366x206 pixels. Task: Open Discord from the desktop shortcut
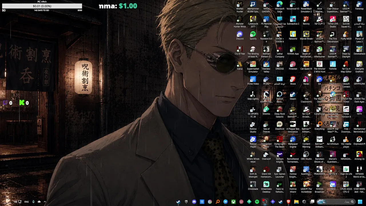click(240, 36)
